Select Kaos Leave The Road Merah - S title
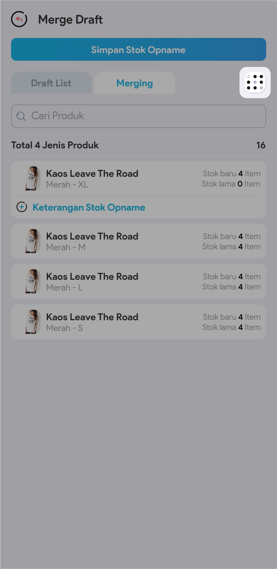Screen dimensions: 277x569 click(x=92, y=317)
